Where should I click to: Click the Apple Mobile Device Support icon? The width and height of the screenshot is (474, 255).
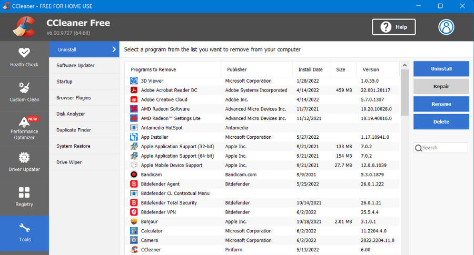coord(134,165)
